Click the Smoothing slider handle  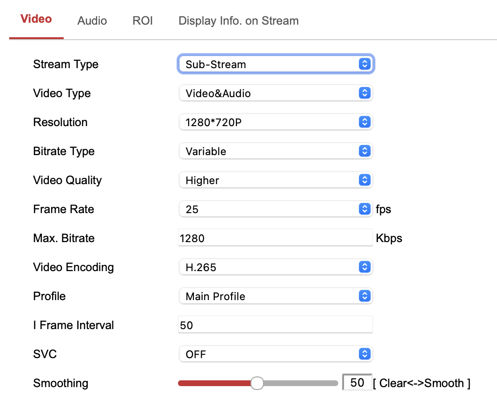click(x=257, y=383)
